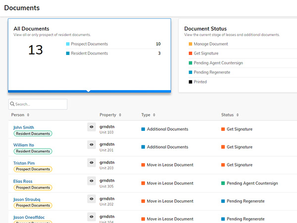Click the search magnifier icon
This screenshot has width=297, height=223.
coord(12,104)
